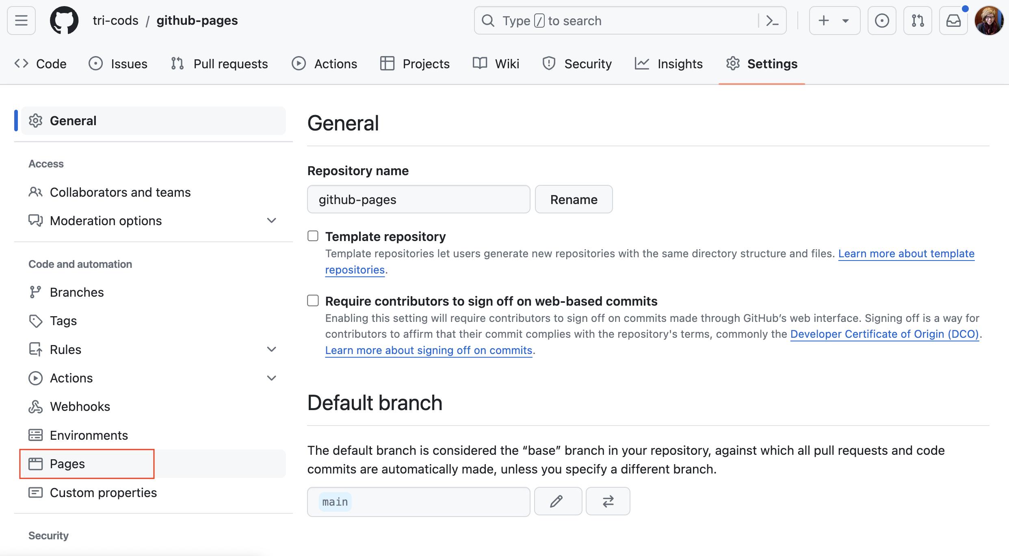Click the Custom properties note icon
This screenshot has height=556, width=1009.
(35, 492)
